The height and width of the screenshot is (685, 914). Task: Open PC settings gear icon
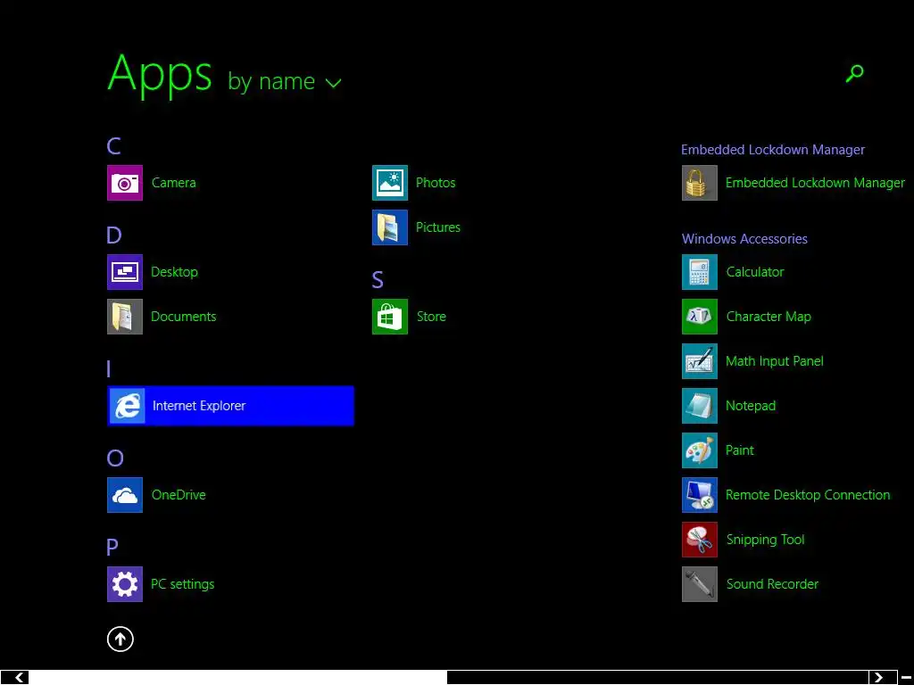(x=125, y=584)
